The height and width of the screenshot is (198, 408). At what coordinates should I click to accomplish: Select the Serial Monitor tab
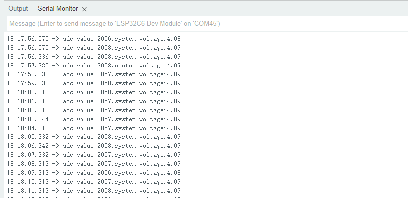tap(58, 9)
